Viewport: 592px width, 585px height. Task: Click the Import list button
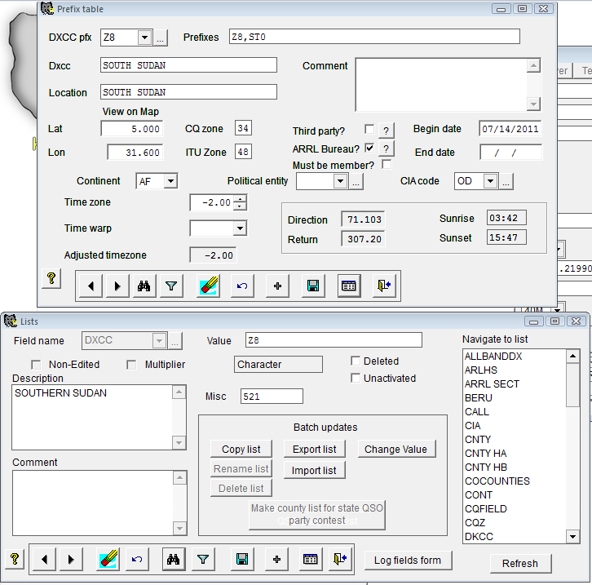tap(315, 470)
